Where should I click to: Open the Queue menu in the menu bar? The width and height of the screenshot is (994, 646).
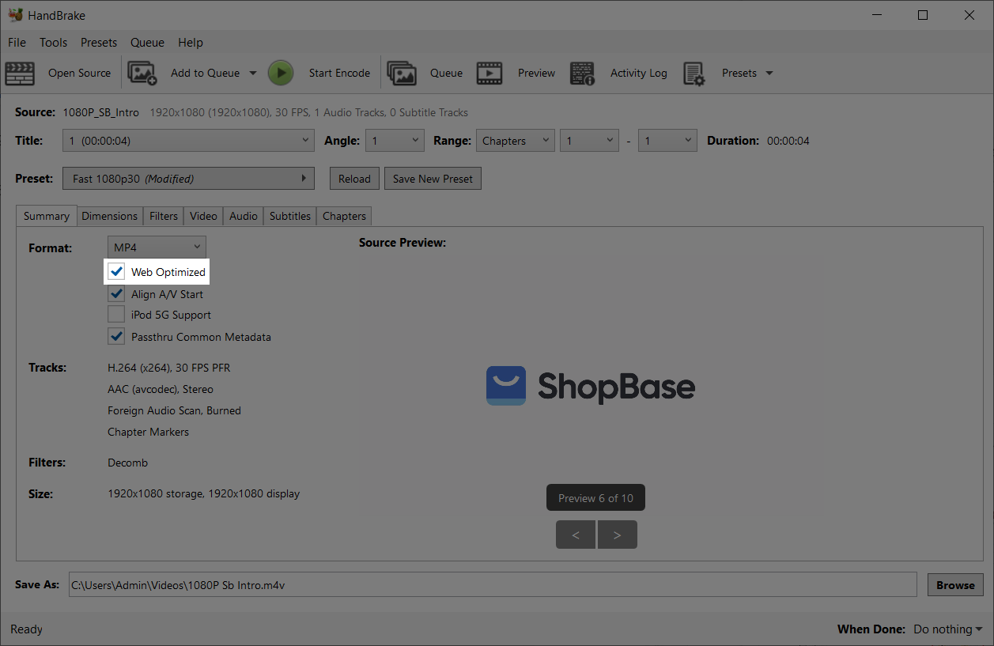pos(147,43)
